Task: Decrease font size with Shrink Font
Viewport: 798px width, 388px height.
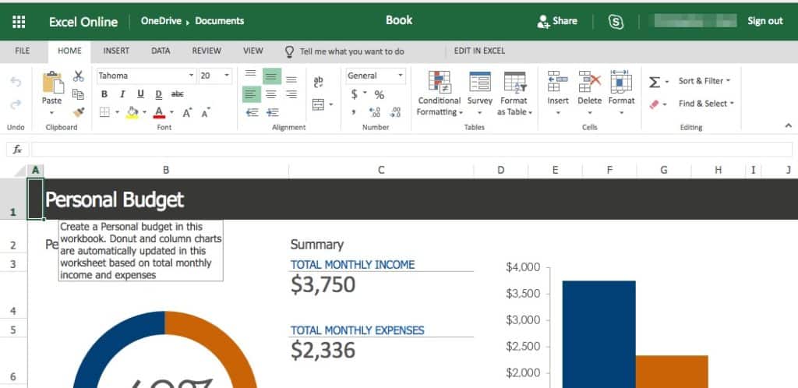Action: (x=206, y=112)
